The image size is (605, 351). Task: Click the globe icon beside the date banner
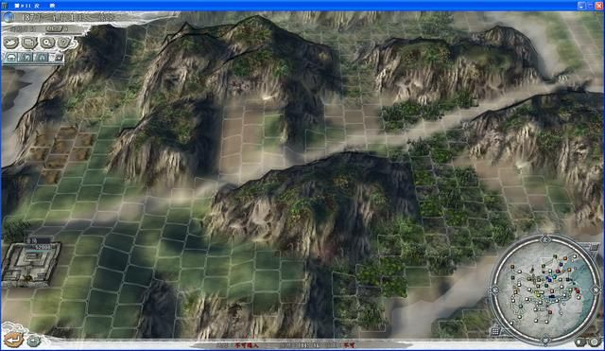(x=9, y=17)
